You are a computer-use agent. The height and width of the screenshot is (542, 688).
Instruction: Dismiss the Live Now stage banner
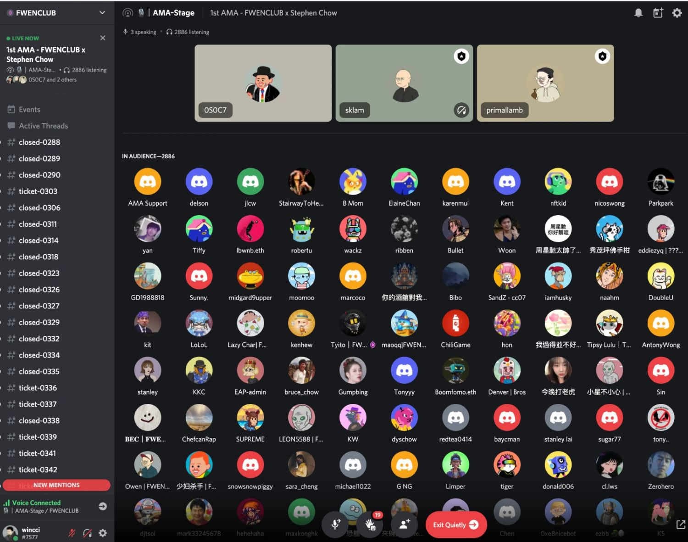click(103, 38)
